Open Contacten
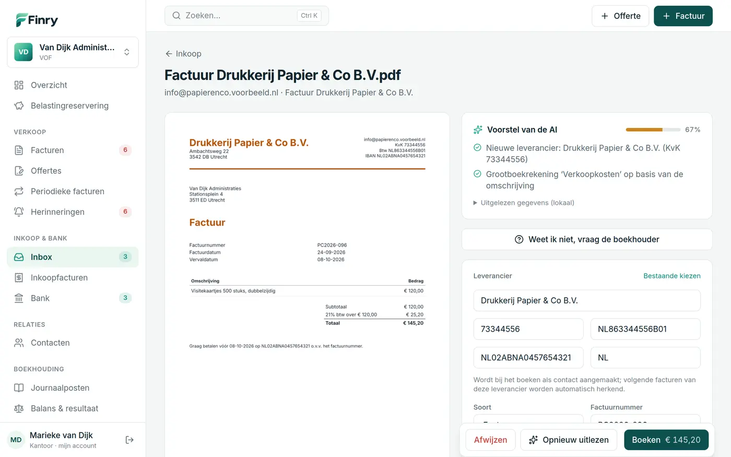The image size is (731, 457). 73,343
